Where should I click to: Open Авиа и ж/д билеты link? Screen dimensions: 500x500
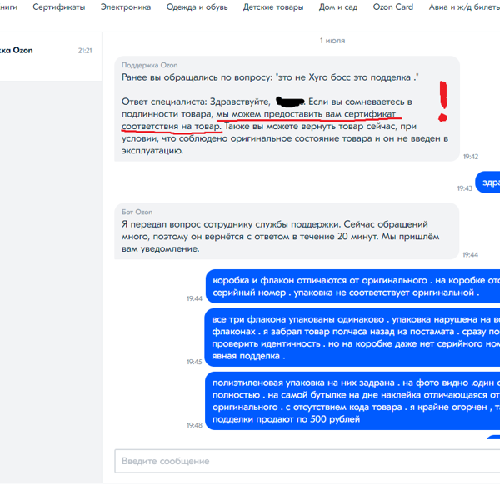[464, 7]
